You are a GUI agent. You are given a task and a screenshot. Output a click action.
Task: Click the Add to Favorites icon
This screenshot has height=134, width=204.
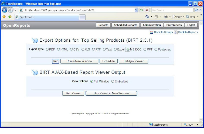[x=10, y=17]
